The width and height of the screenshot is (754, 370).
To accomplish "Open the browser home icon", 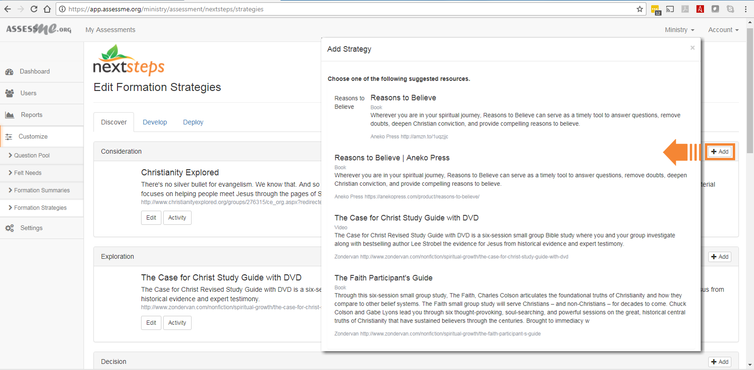I will pos(47,9).
